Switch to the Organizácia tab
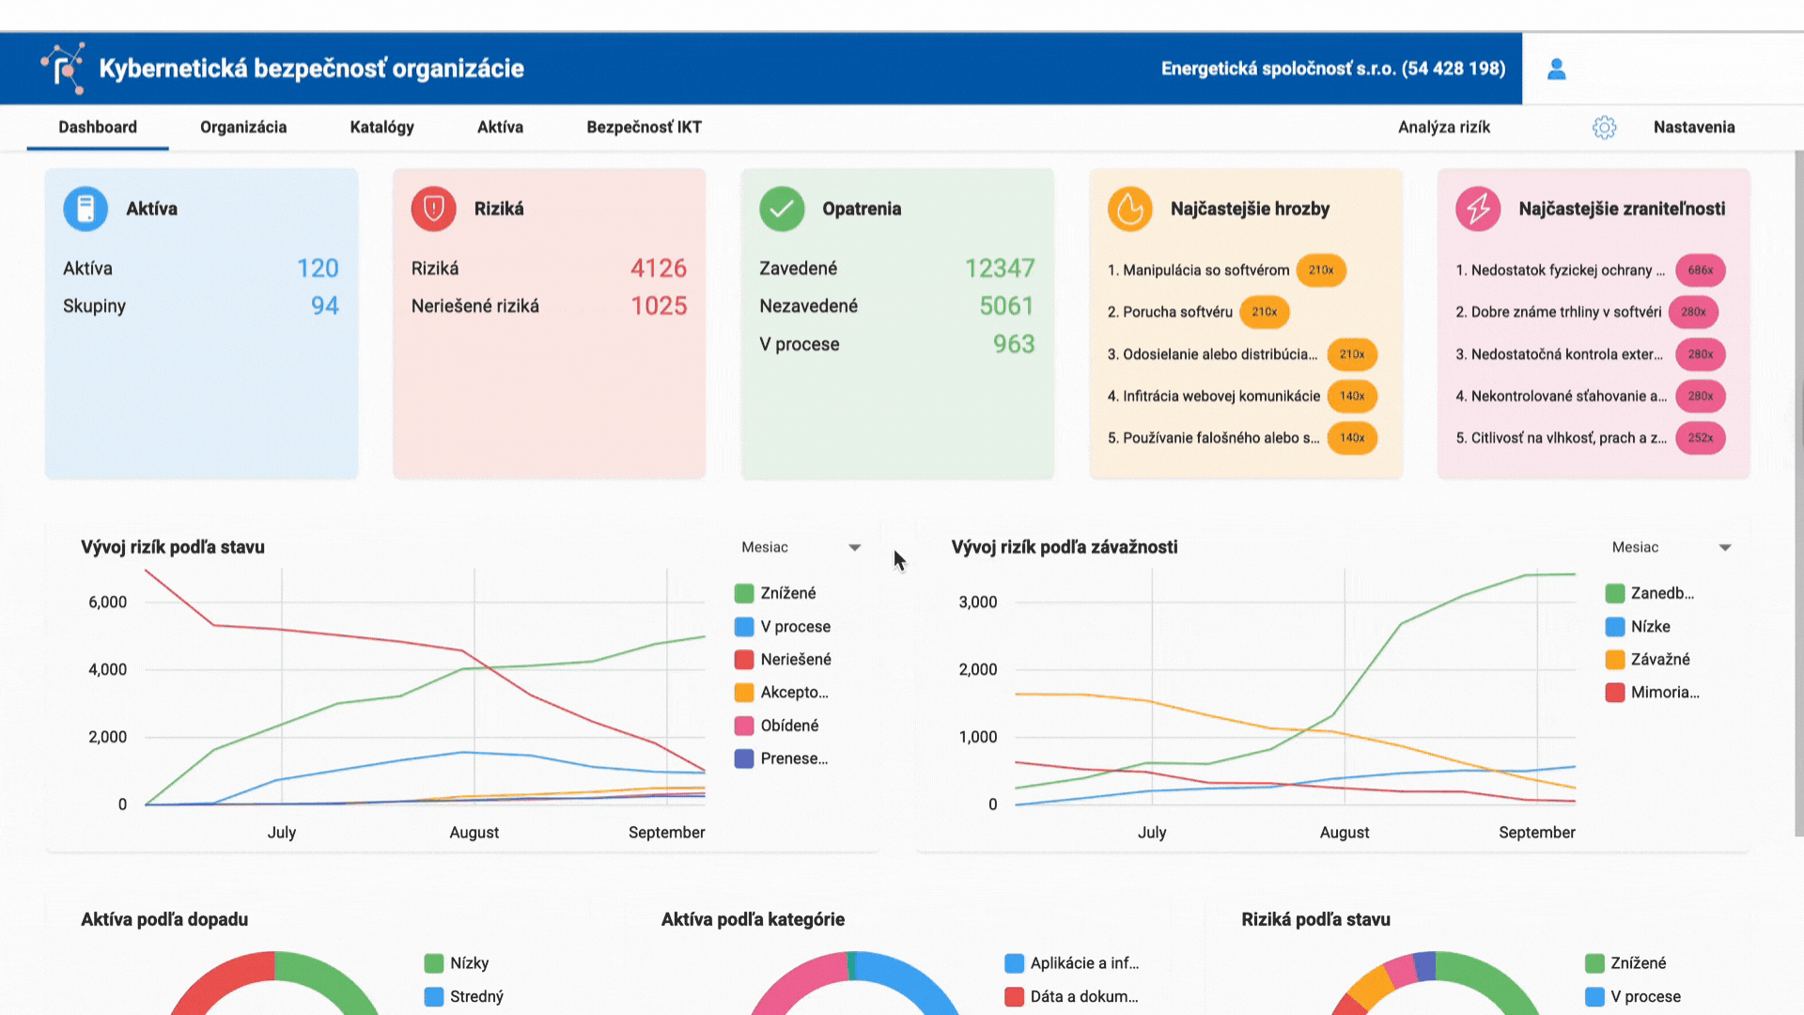 243,127
